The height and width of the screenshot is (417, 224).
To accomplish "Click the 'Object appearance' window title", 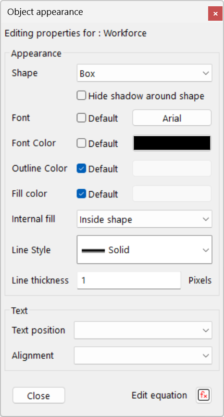I will pos(45,12).
